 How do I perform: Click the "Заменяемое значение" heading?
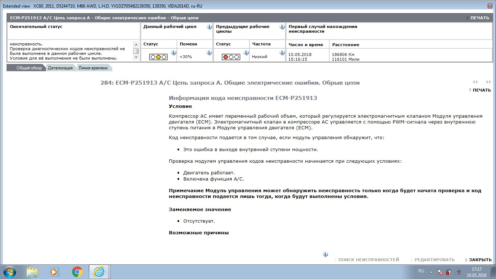tap(200, 210)
